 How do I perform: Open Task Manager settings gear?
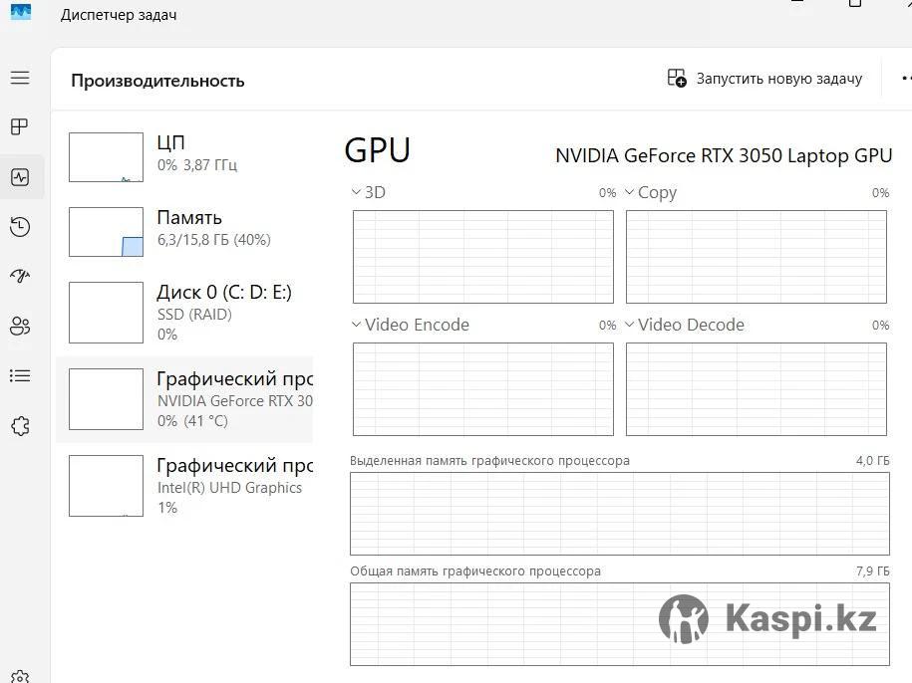click(x=20, y=677)
